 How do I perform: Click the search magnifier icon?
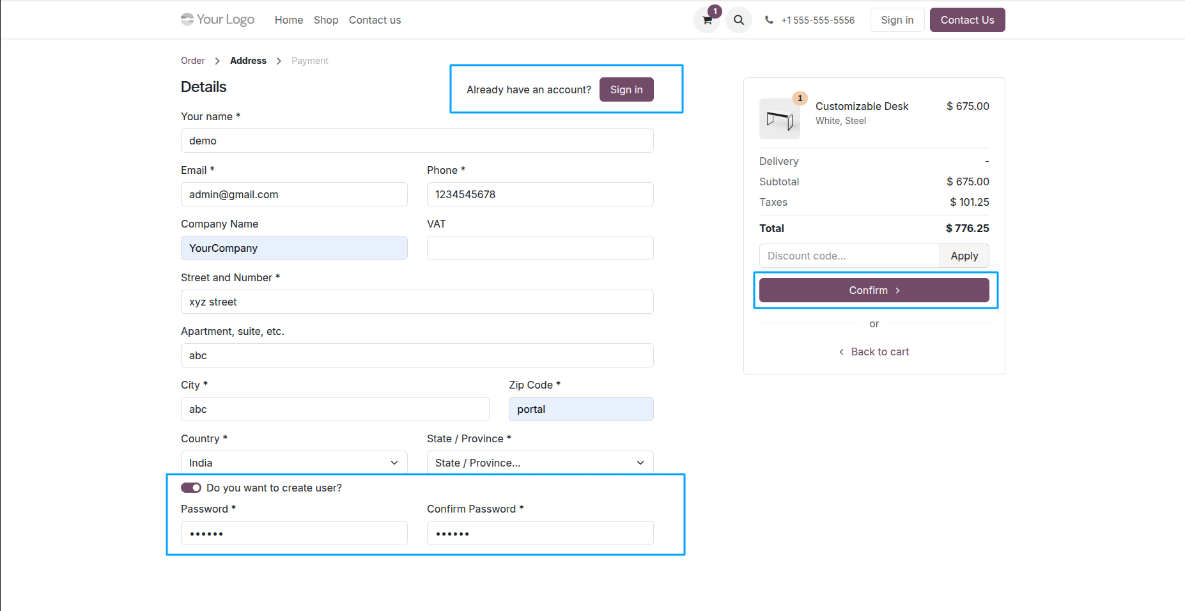[739, 20]
